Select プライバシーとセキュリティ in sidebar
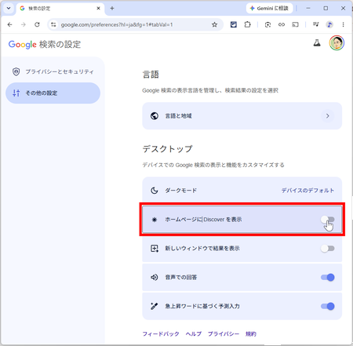353x346 pixels. [x=53, y=71]
